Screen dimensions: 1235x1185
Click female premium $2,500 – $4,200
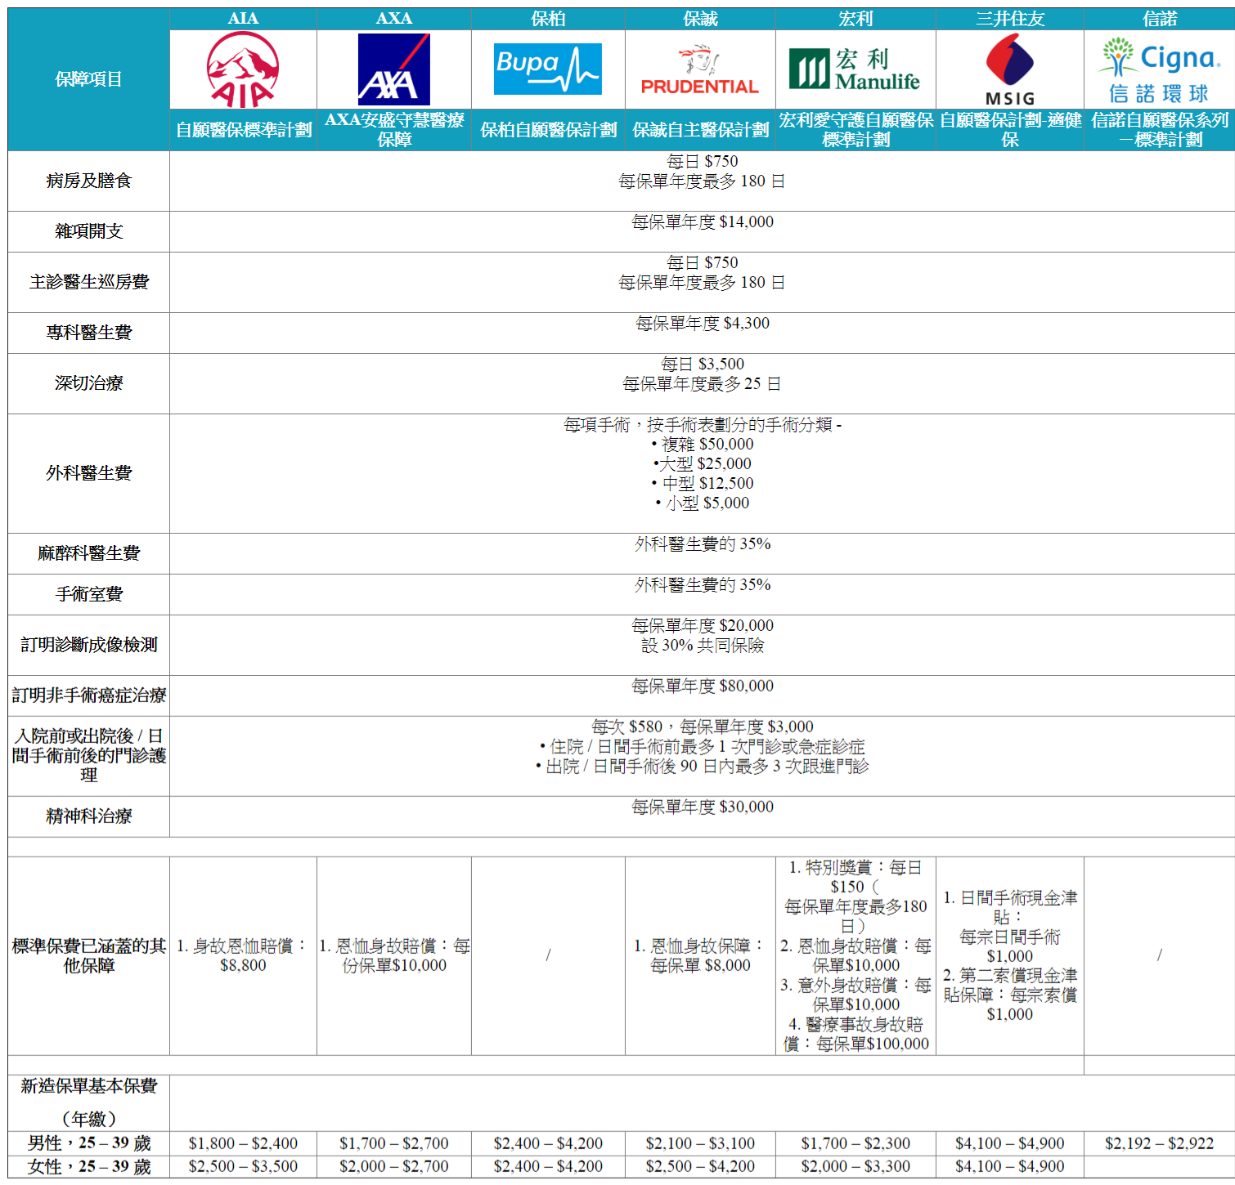click(700, 1166)
